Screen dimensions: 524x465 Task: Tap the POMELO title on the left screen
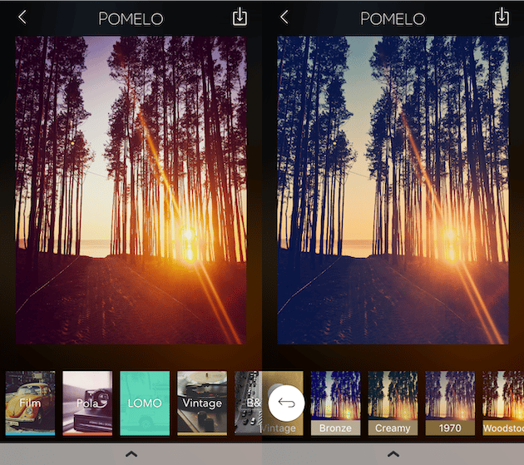[131, 19]
